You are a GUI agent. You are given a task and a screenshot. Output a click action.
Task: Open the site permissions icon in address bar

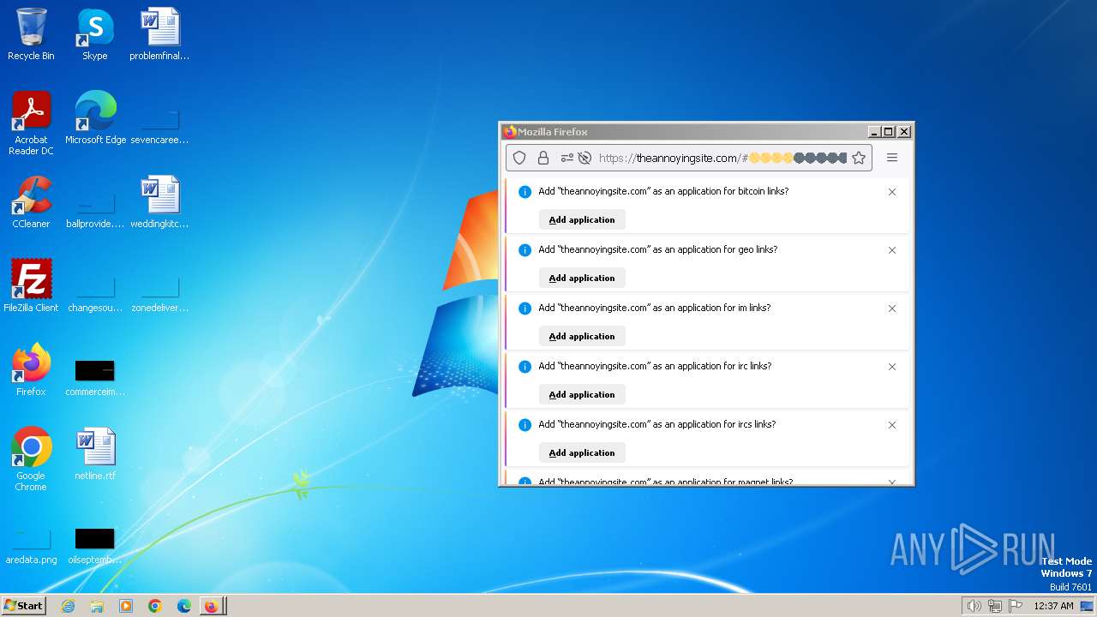[x=566, y=158]
